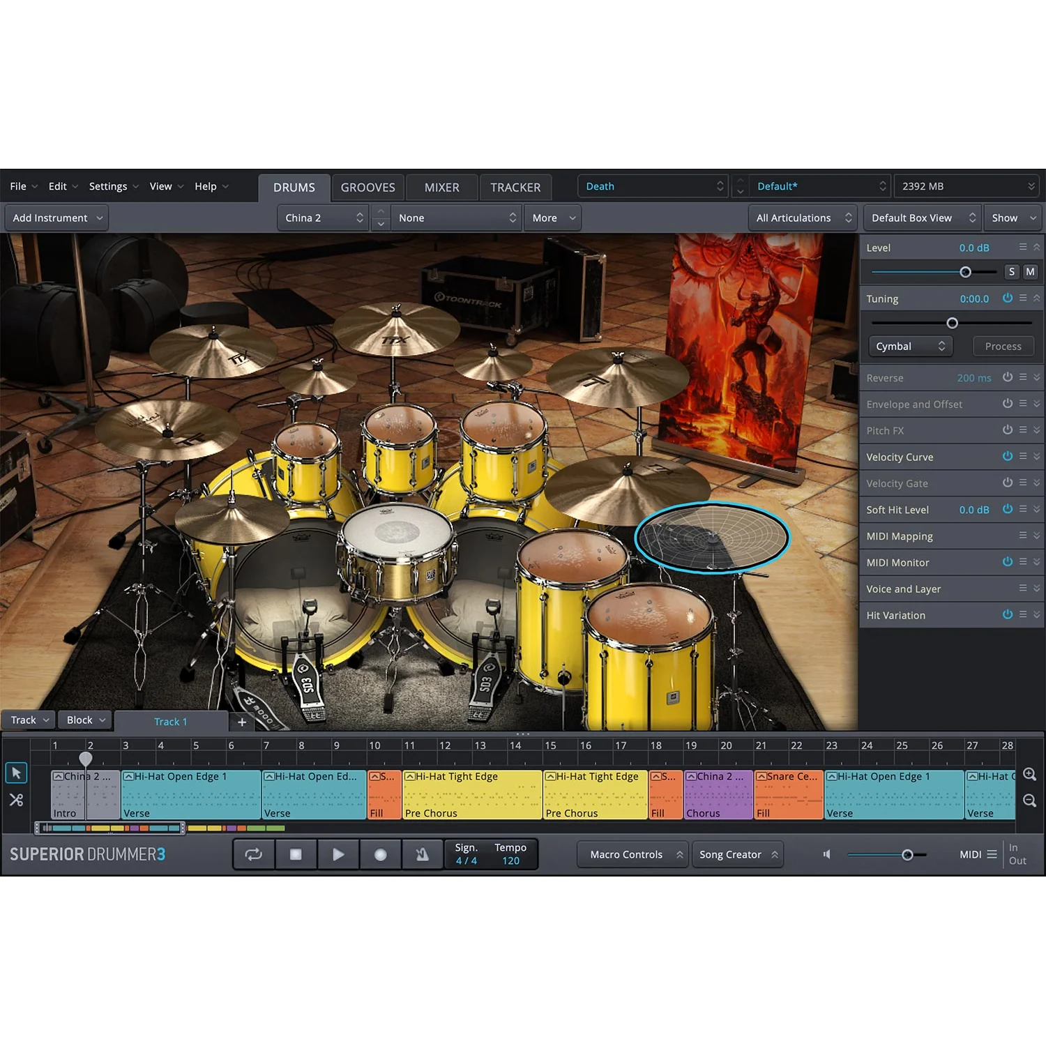Image resolution: width=1046 pixels, height=1046 pixels.
Task: Click the snare drum in the kit
Action: coord(397,554)
